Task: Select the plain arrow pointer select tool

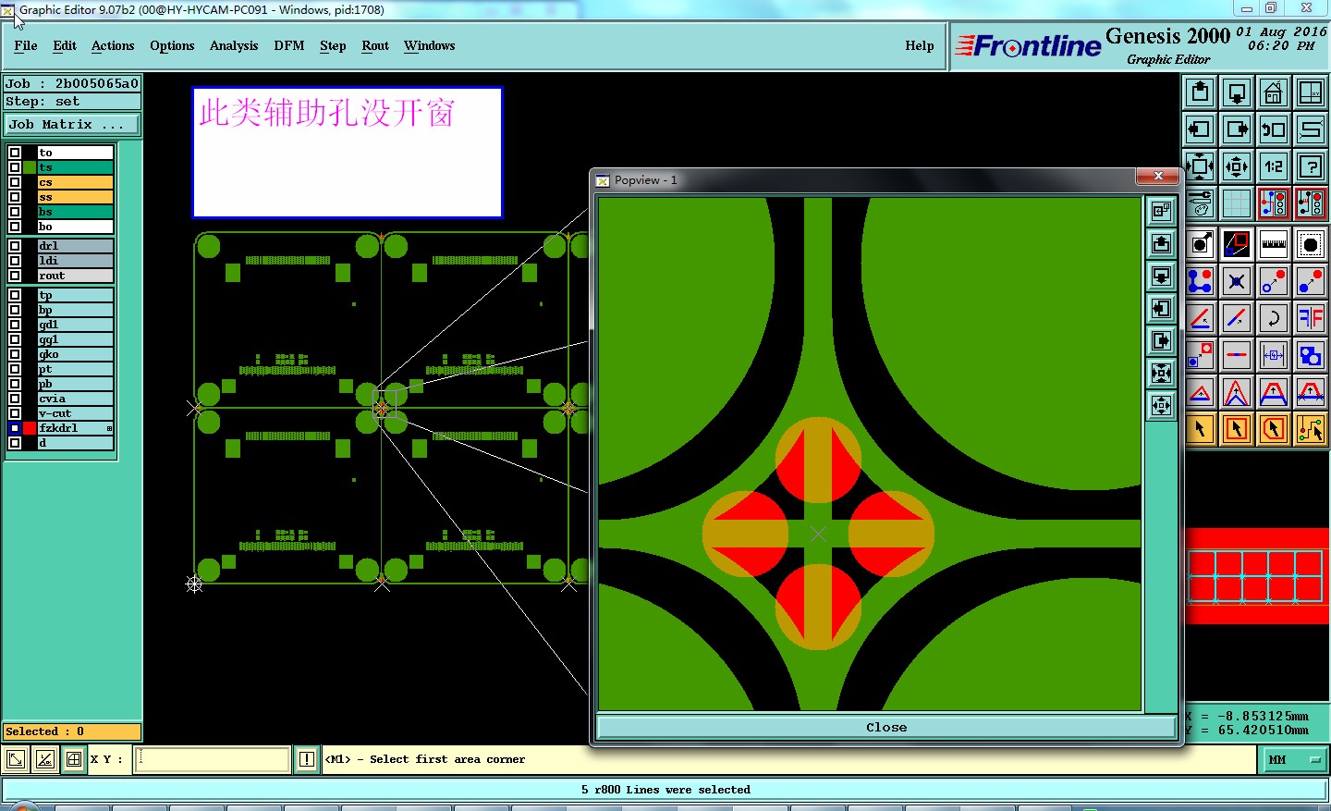Action: pyautogui.click(x=1200, y=429)
